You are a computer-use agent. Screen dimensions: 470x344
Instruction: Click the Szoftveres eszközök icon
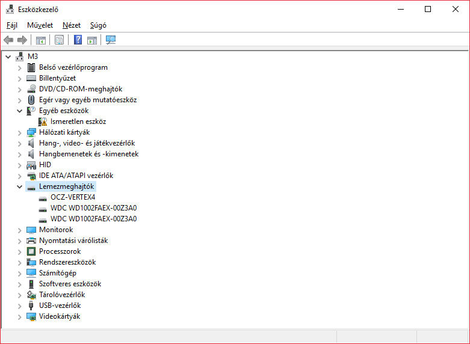pos(31,284)
